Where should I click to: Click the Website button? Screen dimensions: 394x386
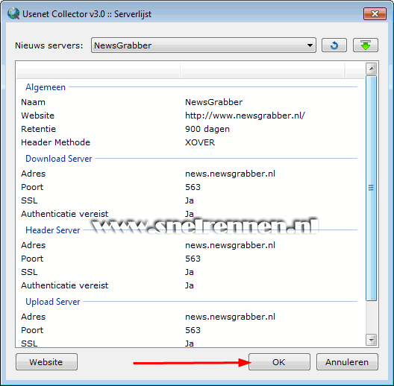pos(46,362)
